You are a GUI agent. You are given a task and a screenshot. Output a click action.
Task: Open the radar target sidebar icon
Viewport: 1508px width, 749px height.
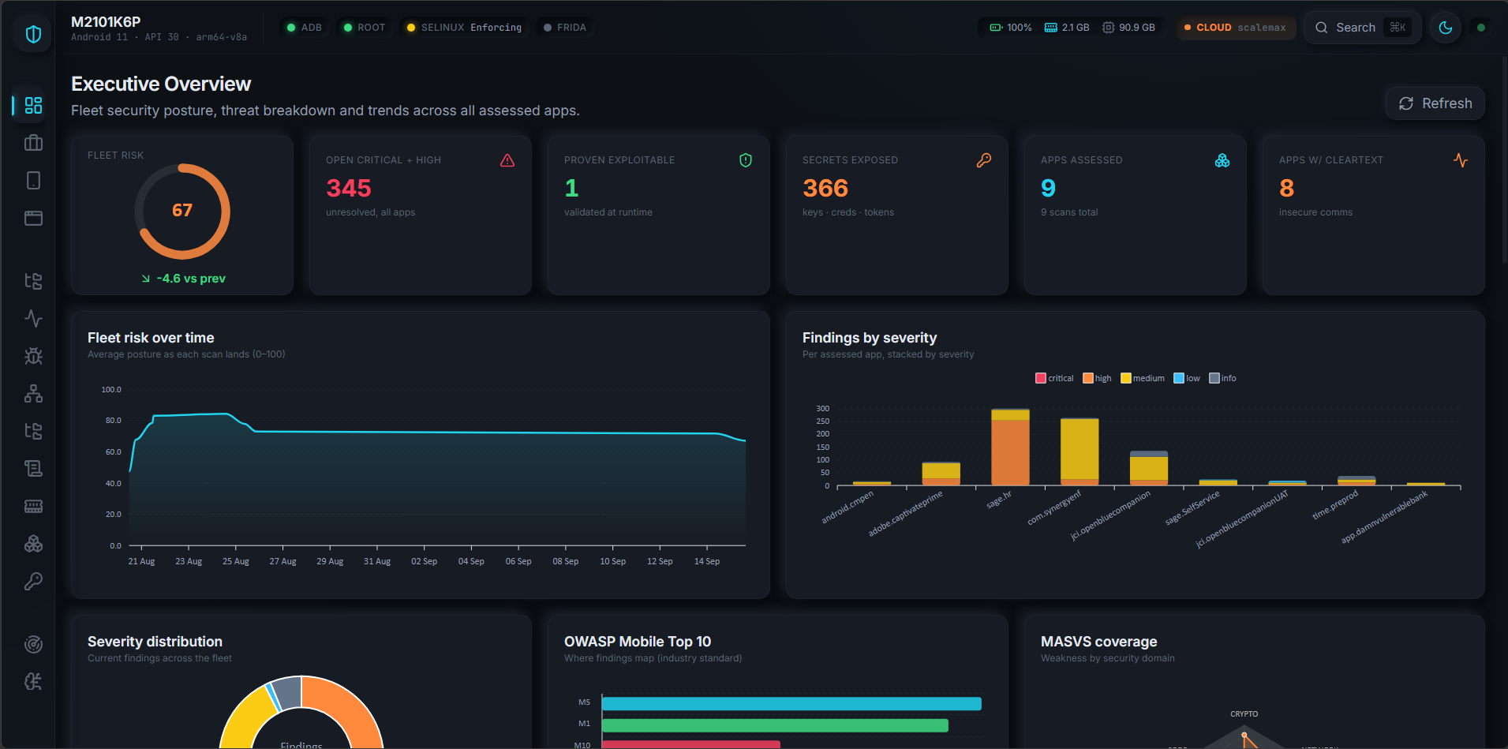[x=33, y=644]
